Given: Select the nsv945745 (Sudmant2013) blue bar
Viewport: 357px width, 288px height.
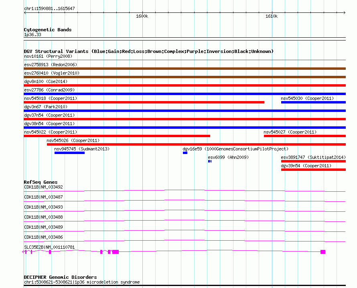Looking at the screenshot, I should 69,153.
